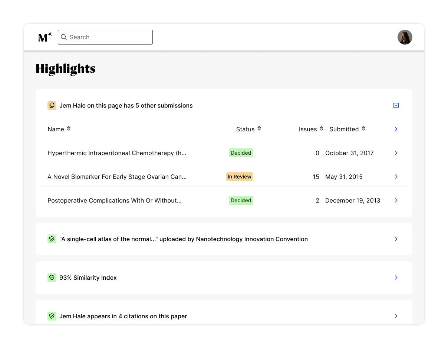Click the issues count 2
The height and width of the screenshot is (348, 448).
317,200
